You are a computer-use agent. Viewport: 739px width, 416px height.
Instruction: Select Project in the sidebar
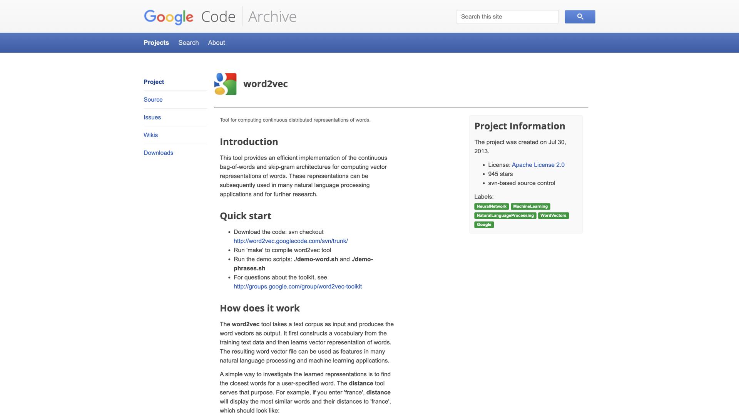(x=154, y=82)
